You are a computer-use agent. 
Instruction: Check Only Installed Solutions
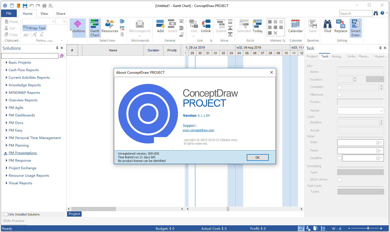pos(6,214)
